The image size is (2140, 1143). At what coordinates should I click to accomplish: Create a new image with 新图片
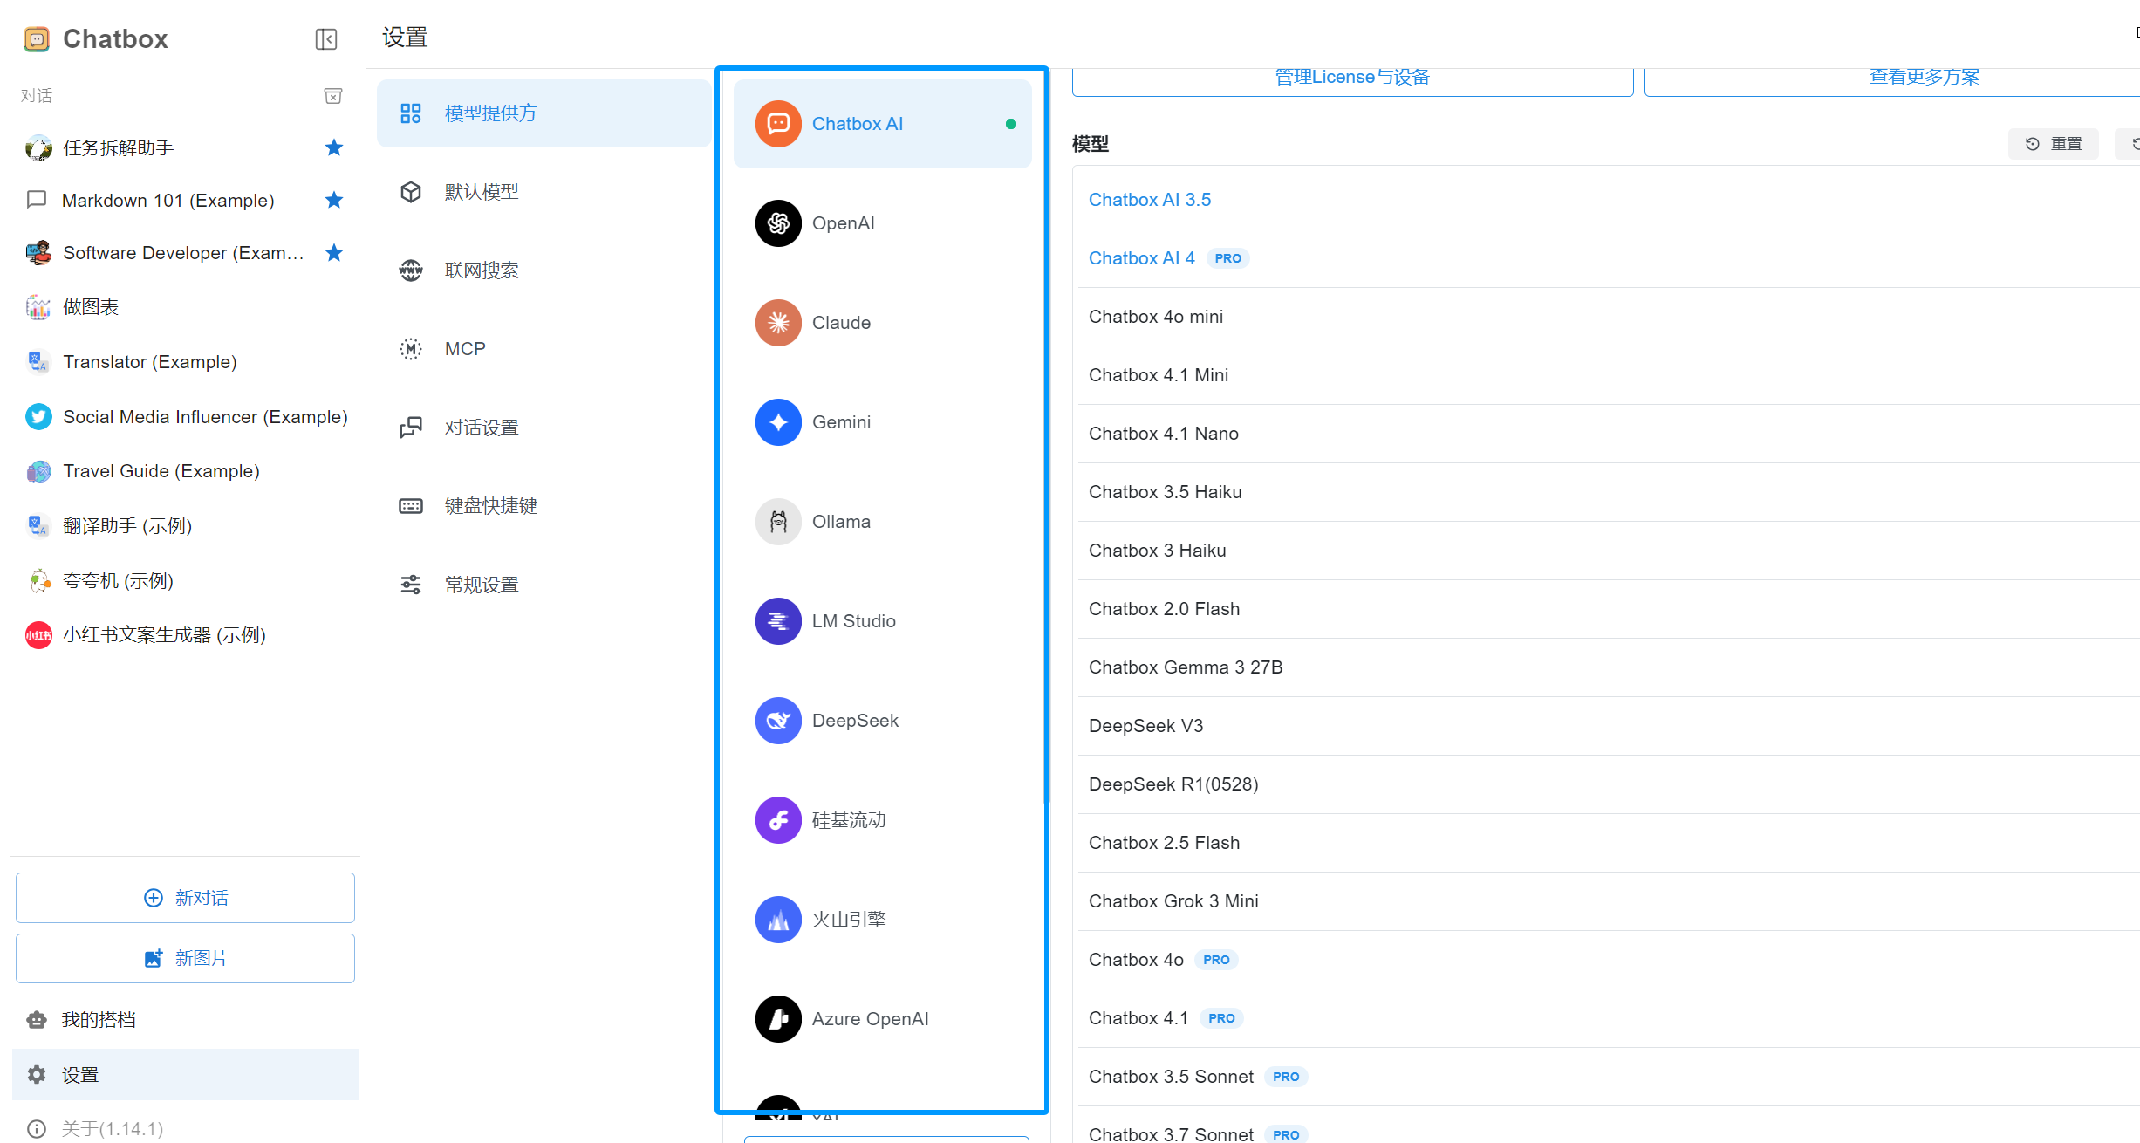tap(185, 958)
